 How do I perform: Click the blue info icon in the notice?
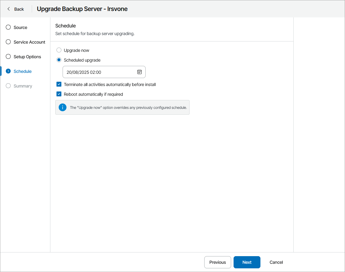point(62,107)
